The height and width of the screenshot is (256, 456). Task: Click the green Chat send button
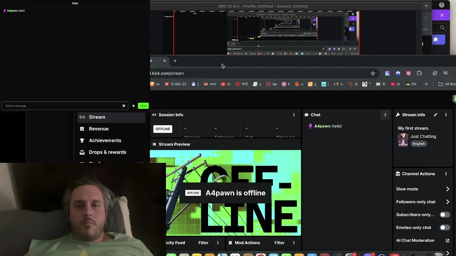coord(143,106)
